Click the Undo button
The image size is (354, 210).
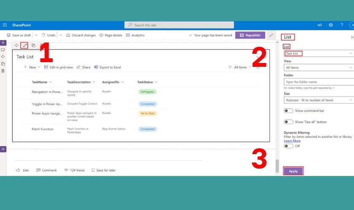pos(48,35)
